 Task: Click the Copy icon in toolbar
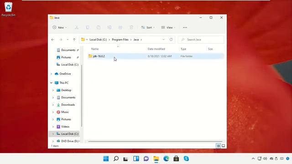pyautogui.click(x=88, y=27)
